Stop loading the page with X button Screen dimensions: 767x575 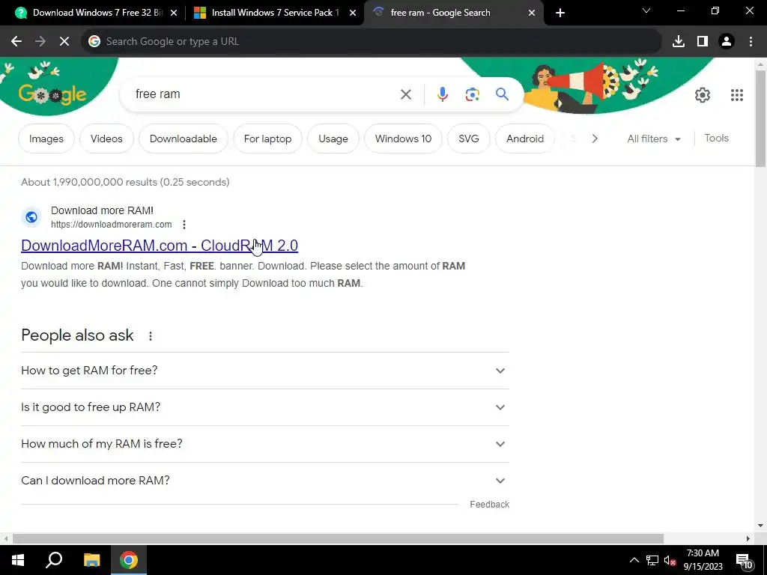(64, 42)
